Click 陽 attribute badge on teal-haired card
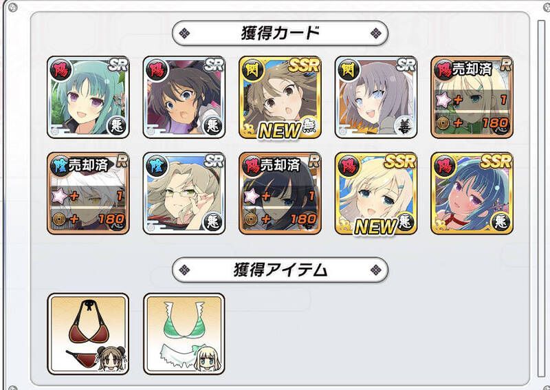The width and height of the screenshot is (550, 390). point(60,70)
